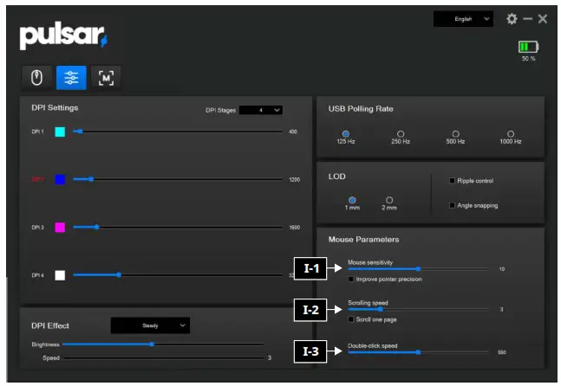The height and width of the screenshot is (386, 561).
Task: Click the DPI Effect Speed slider track
Action: tap(164, 357)
